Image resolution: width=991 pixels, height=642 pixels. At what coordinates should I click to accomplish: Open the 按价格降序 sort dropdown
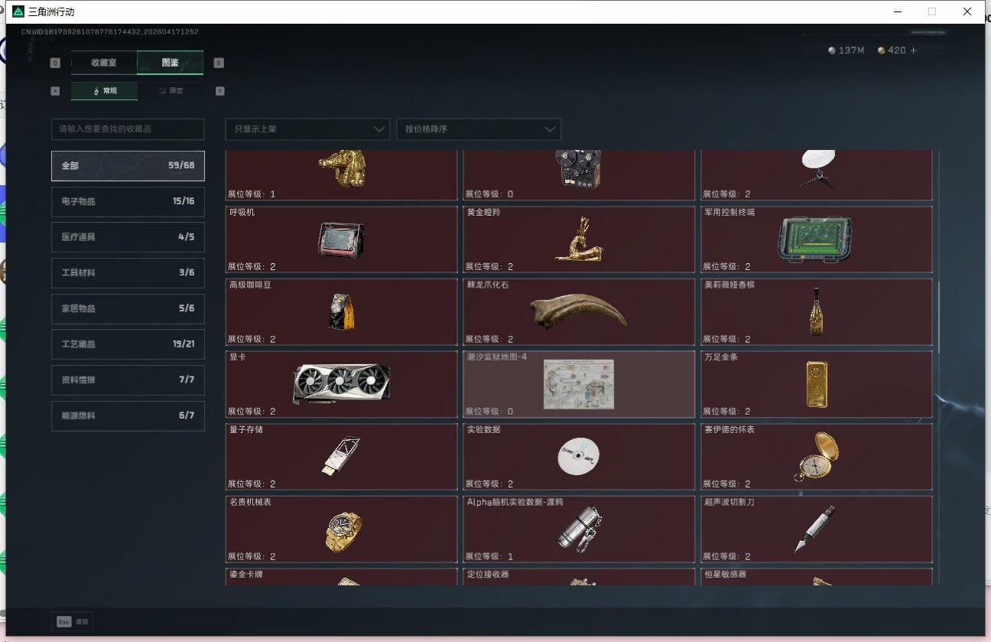tap(478, 129)
